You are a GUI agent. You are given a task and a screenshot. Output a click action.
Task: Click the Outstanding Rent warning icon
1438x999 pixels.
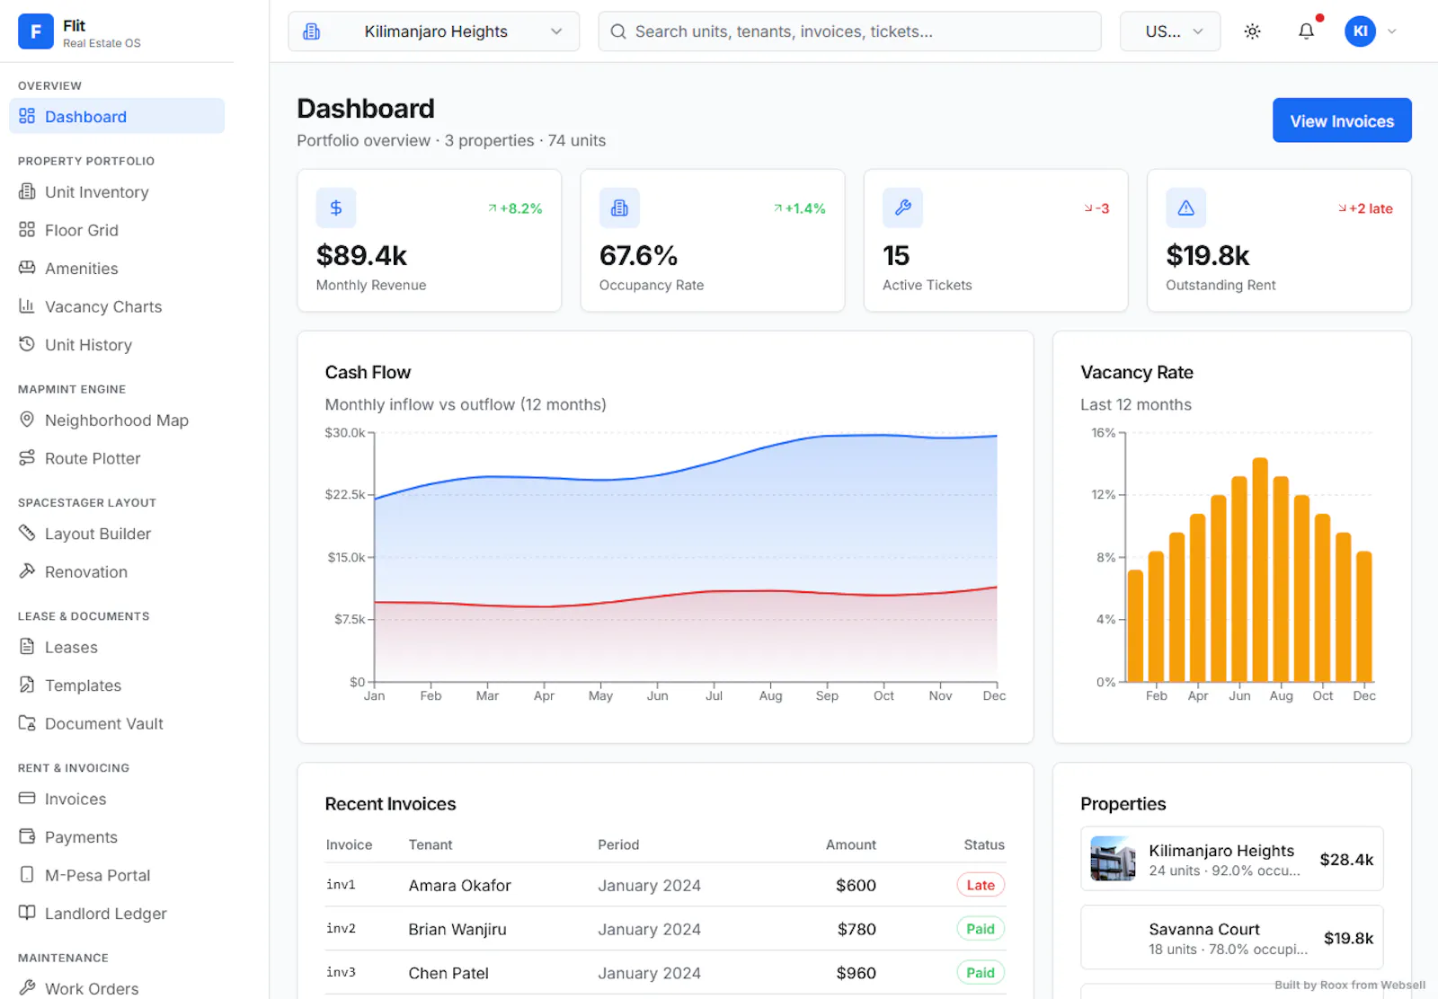[x=1186, y=208]
